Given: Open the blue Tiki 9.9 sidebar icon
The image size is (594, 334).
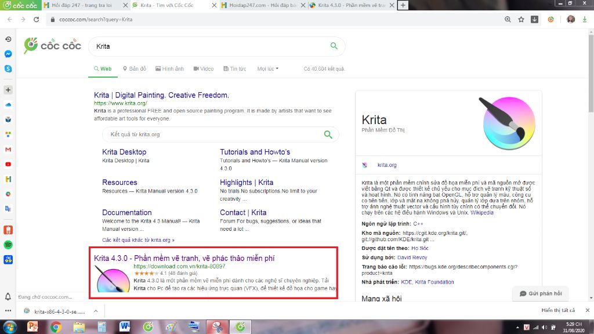Looking at the screenshot, I should tap(8, 259).
